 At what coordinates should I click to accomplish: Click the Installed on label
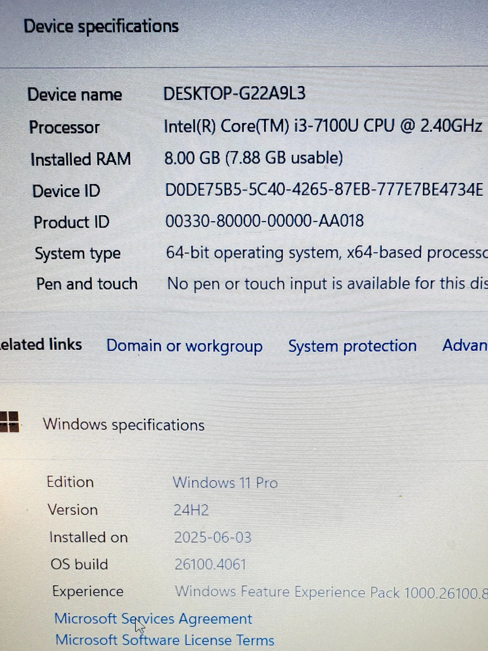pos(88,537)
